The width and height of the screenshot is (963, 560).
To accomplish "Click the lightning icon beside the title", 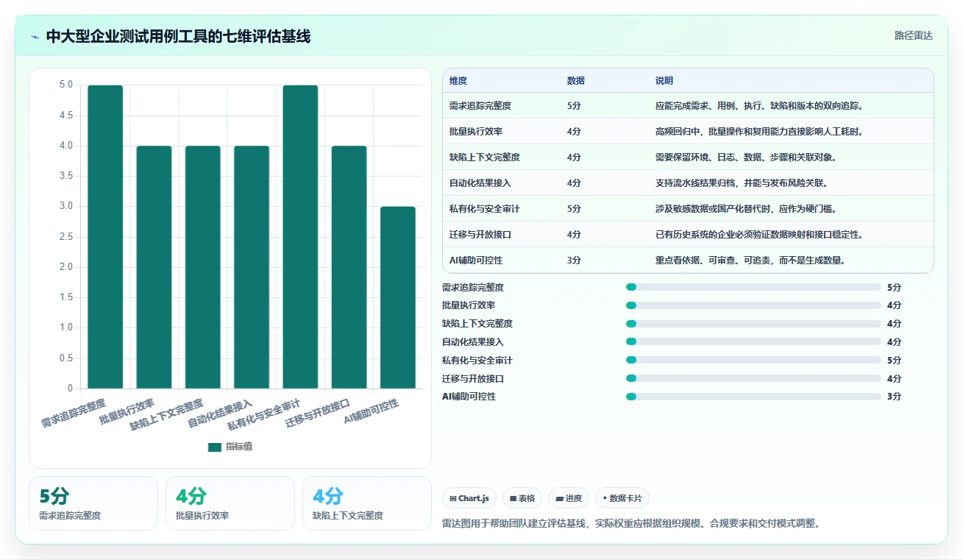I will [x=35, y=37].
